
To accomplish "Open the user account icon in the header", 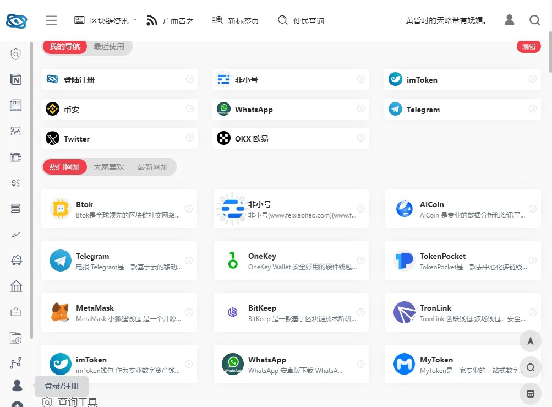I will pos(509,20).
